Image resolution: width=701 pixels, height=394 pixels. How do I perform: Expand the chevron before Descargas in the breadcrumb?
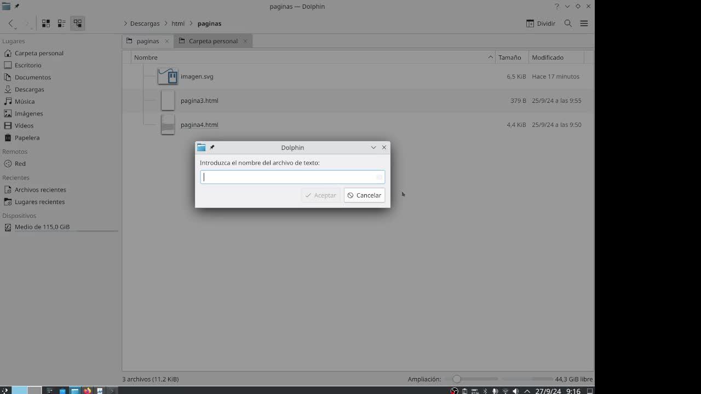[125, 24]
